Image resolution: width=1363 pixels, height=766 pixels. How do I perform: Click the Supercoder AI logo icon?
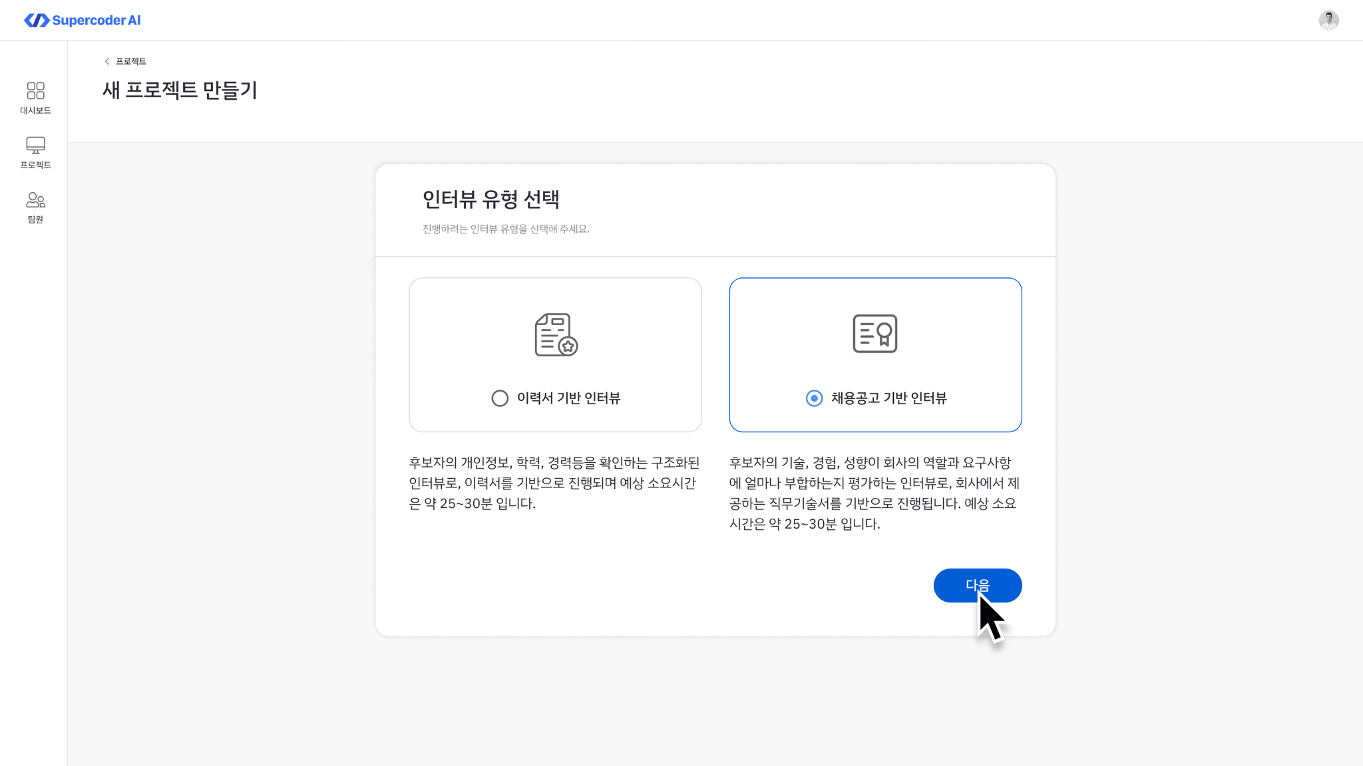coord(37,21)
